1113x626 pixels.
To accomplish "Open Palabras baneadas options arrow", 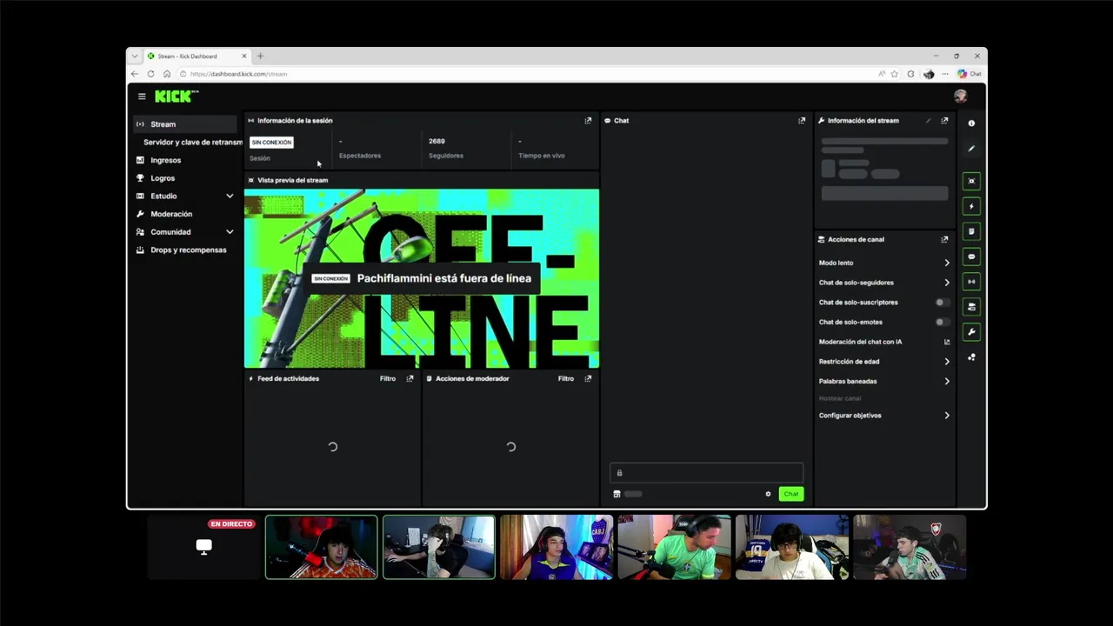I will pos(947,382).
